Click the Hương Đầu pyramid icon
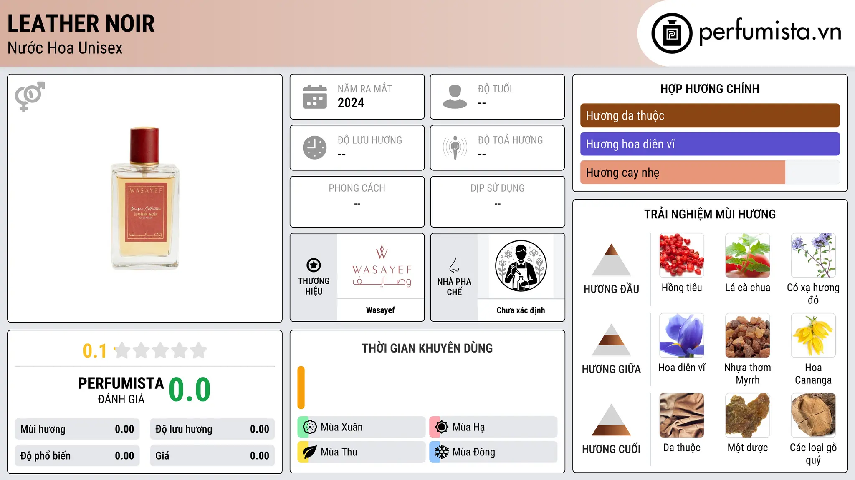Viewport: 855px width, 480px height. click(x=611, y=260)
